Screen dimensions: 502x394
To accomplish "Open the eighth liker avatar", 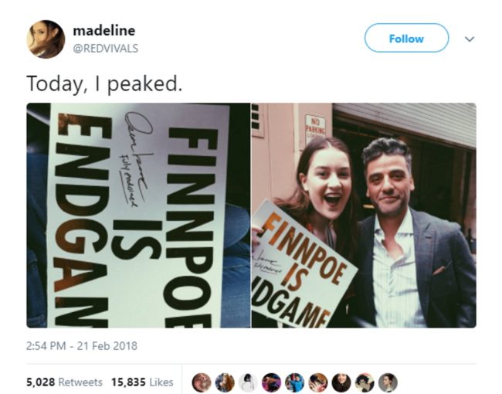I will click(365, 382).
